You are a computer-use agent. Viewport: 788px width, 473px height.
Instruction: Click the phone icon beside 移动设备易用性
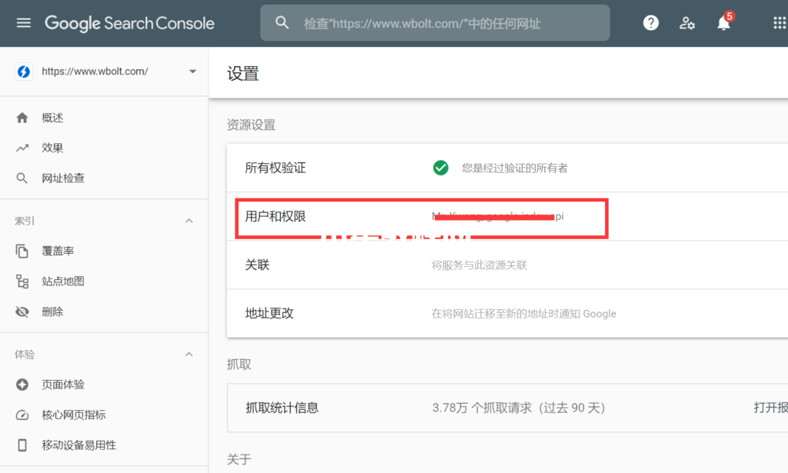(x=22, y=445)
